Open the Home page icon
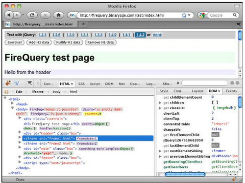Screen dimensions: 245x183 point(58,15)
